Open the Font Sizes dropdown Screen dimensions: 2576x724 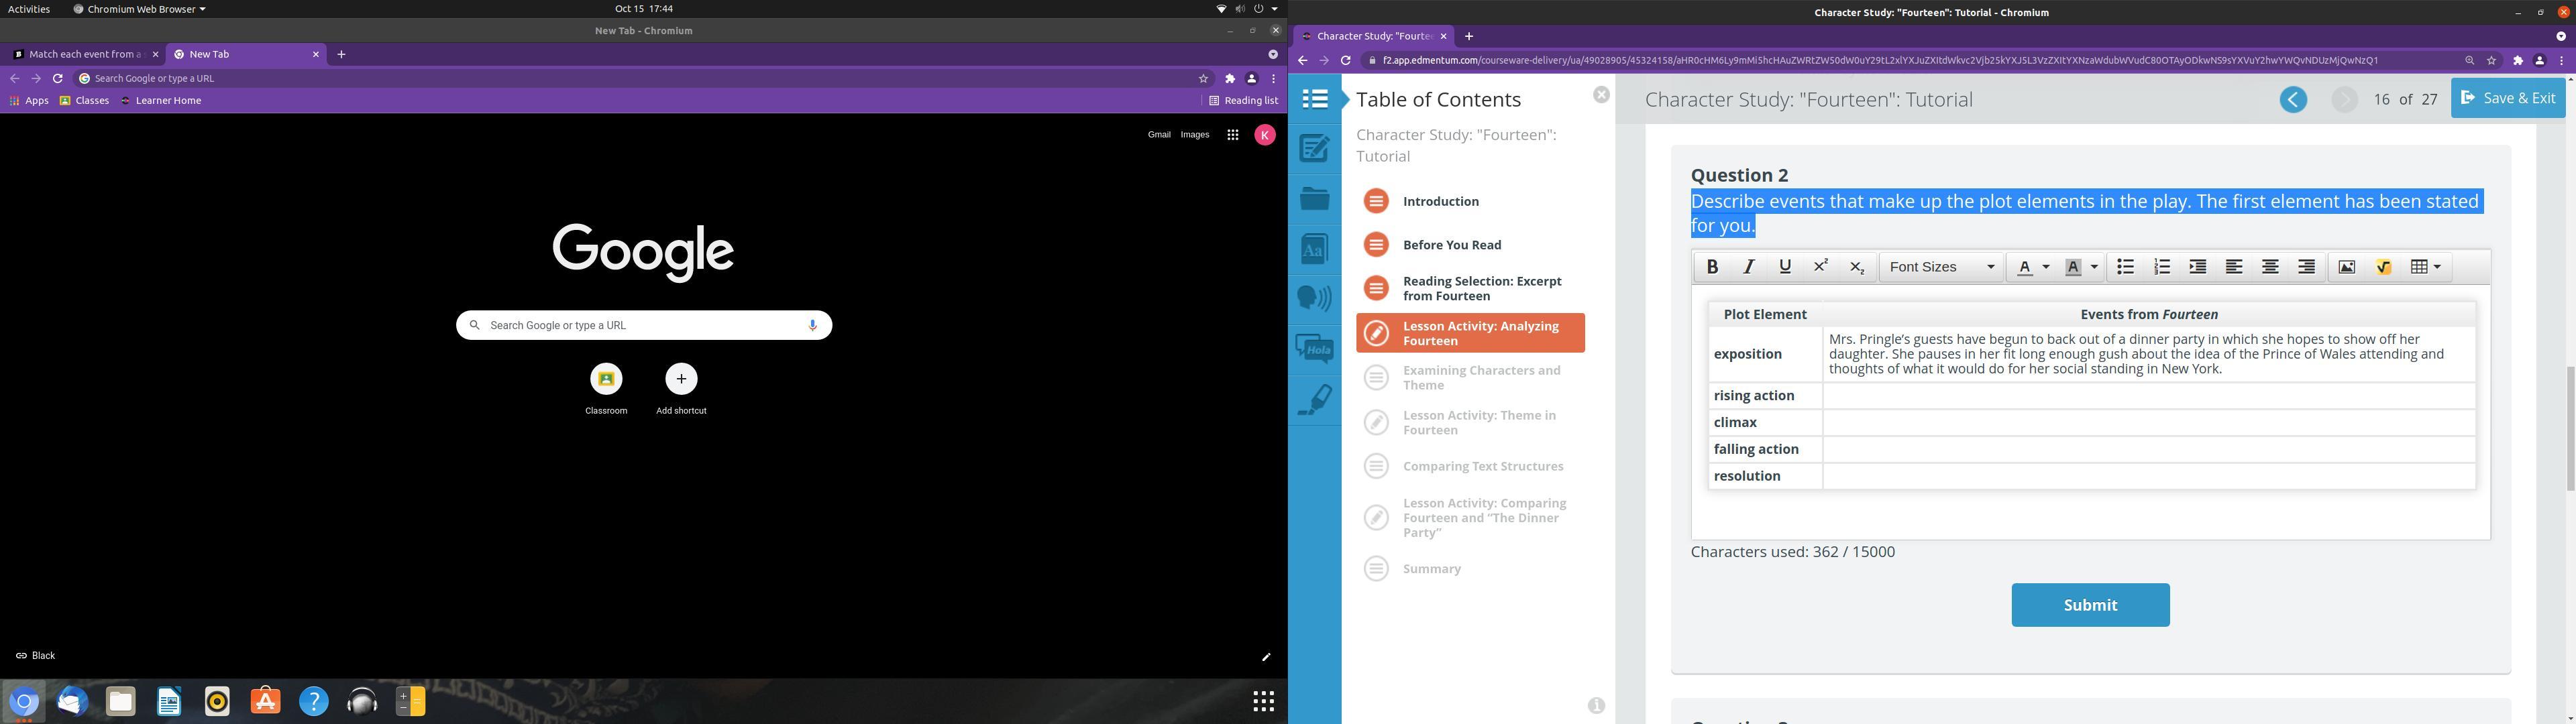click(1941, 267)
